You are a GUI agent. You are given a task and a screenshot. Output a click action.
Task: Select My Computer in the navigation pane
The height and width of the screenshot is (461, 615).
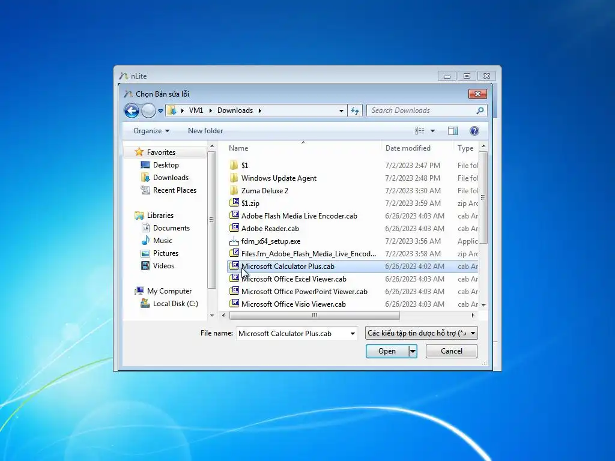coord(169,291)
